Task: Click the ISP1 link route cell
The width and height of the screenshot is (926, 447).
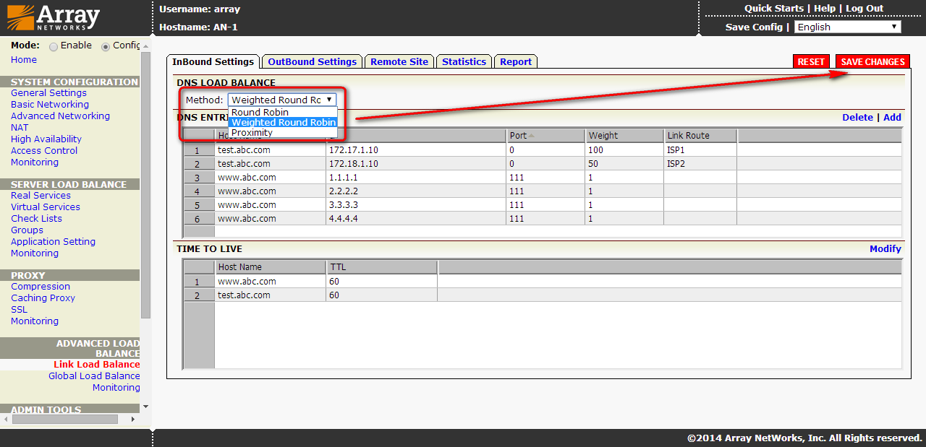Action: pyautogui.click(x=701, y=150)
